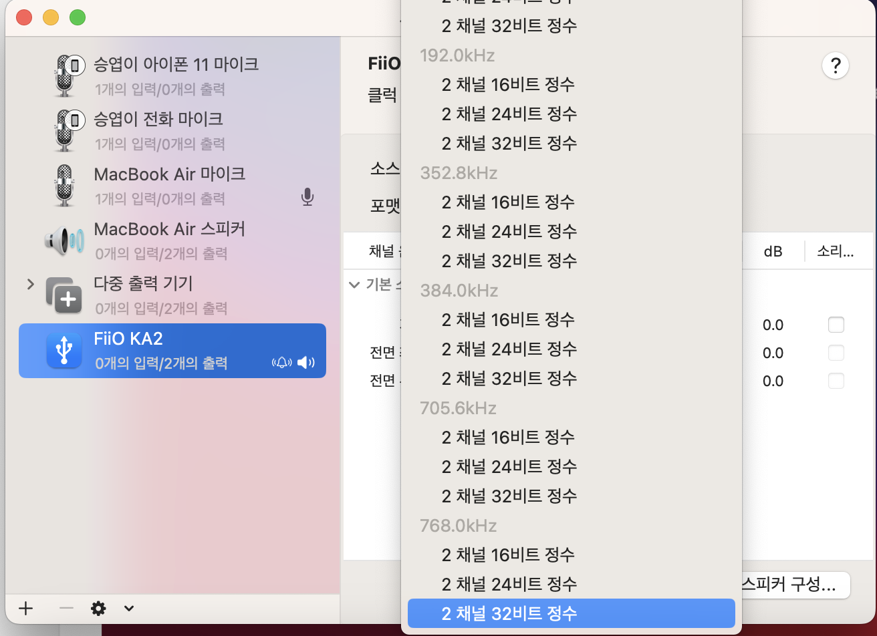
Task: Click the default input microphone indicator icon
Action: click(x=307, y=197)
